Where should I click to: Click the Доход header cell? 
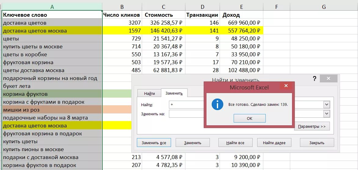click(x=241, y=15)
